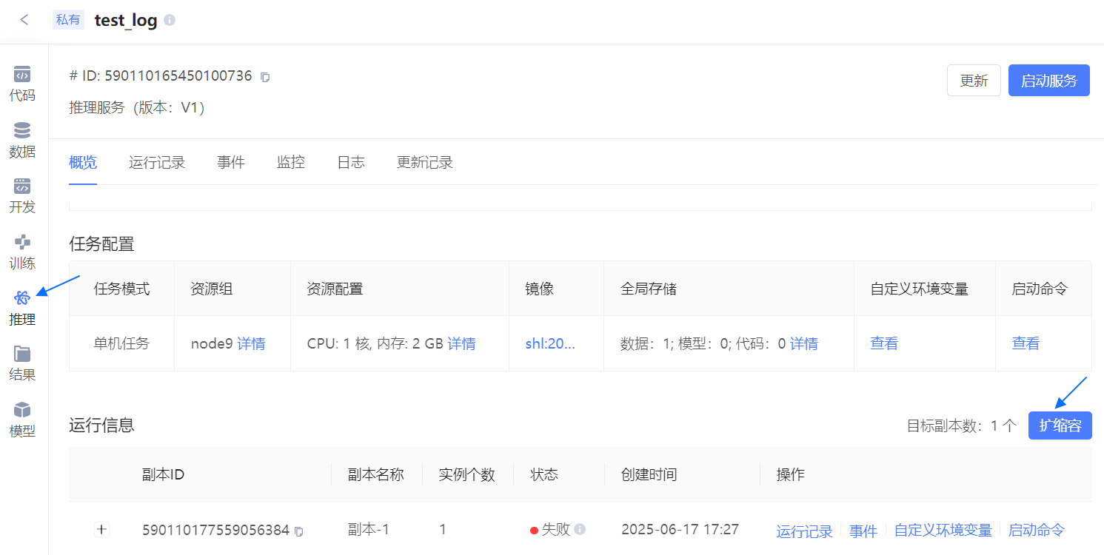Viewport: 1104px width, 555px height.
Task: Copy the replica ID 590110177559056384
Action: 299,531
